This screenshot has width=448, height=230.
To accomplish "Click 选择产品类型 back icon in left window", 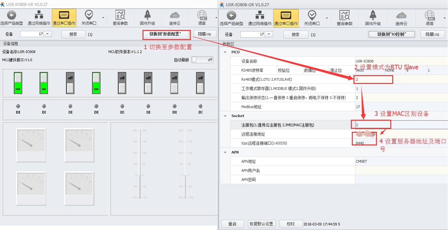I will (x=12, y=15).
